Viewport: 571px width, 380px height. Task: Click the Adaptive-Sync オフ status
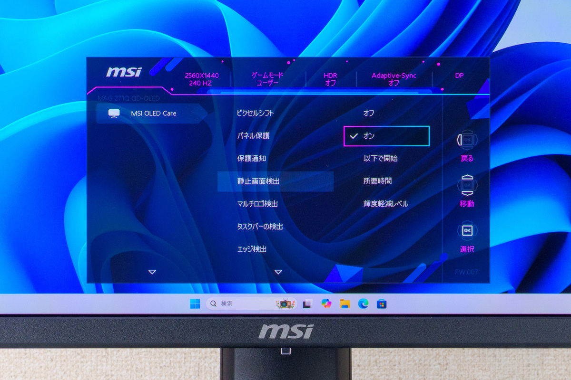pyautogui.click(x=394, y=79)
